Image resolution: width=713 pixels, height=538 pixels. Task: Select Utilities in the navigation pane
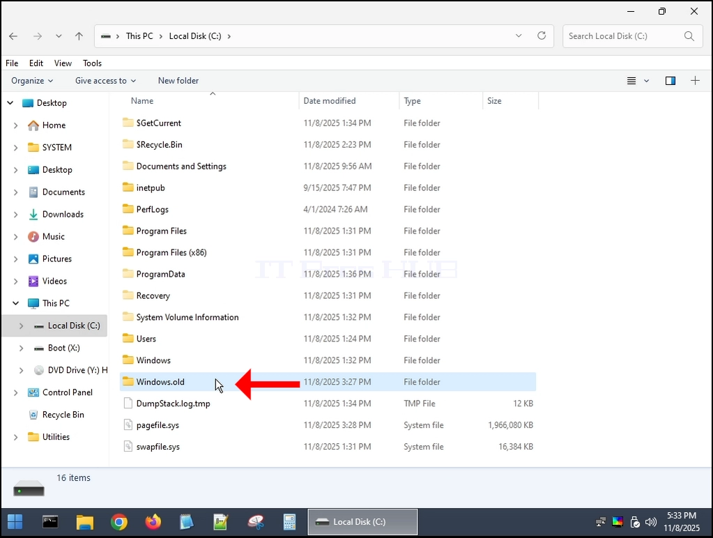click(56, 437)
